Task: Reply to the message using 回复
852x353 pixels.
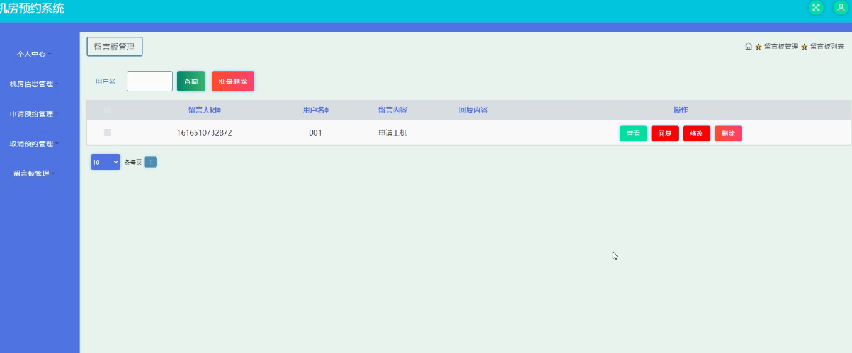Action: pos(665,134)
